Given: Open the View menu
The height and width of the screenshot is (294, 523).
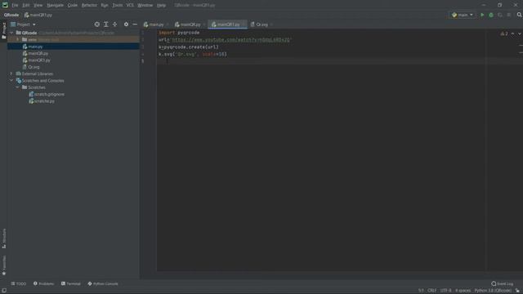Looking at the screenshot, I should [x=38, y=5].
